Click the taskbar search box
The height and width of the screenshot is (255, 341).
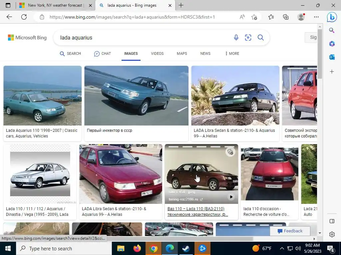[64, 248]
